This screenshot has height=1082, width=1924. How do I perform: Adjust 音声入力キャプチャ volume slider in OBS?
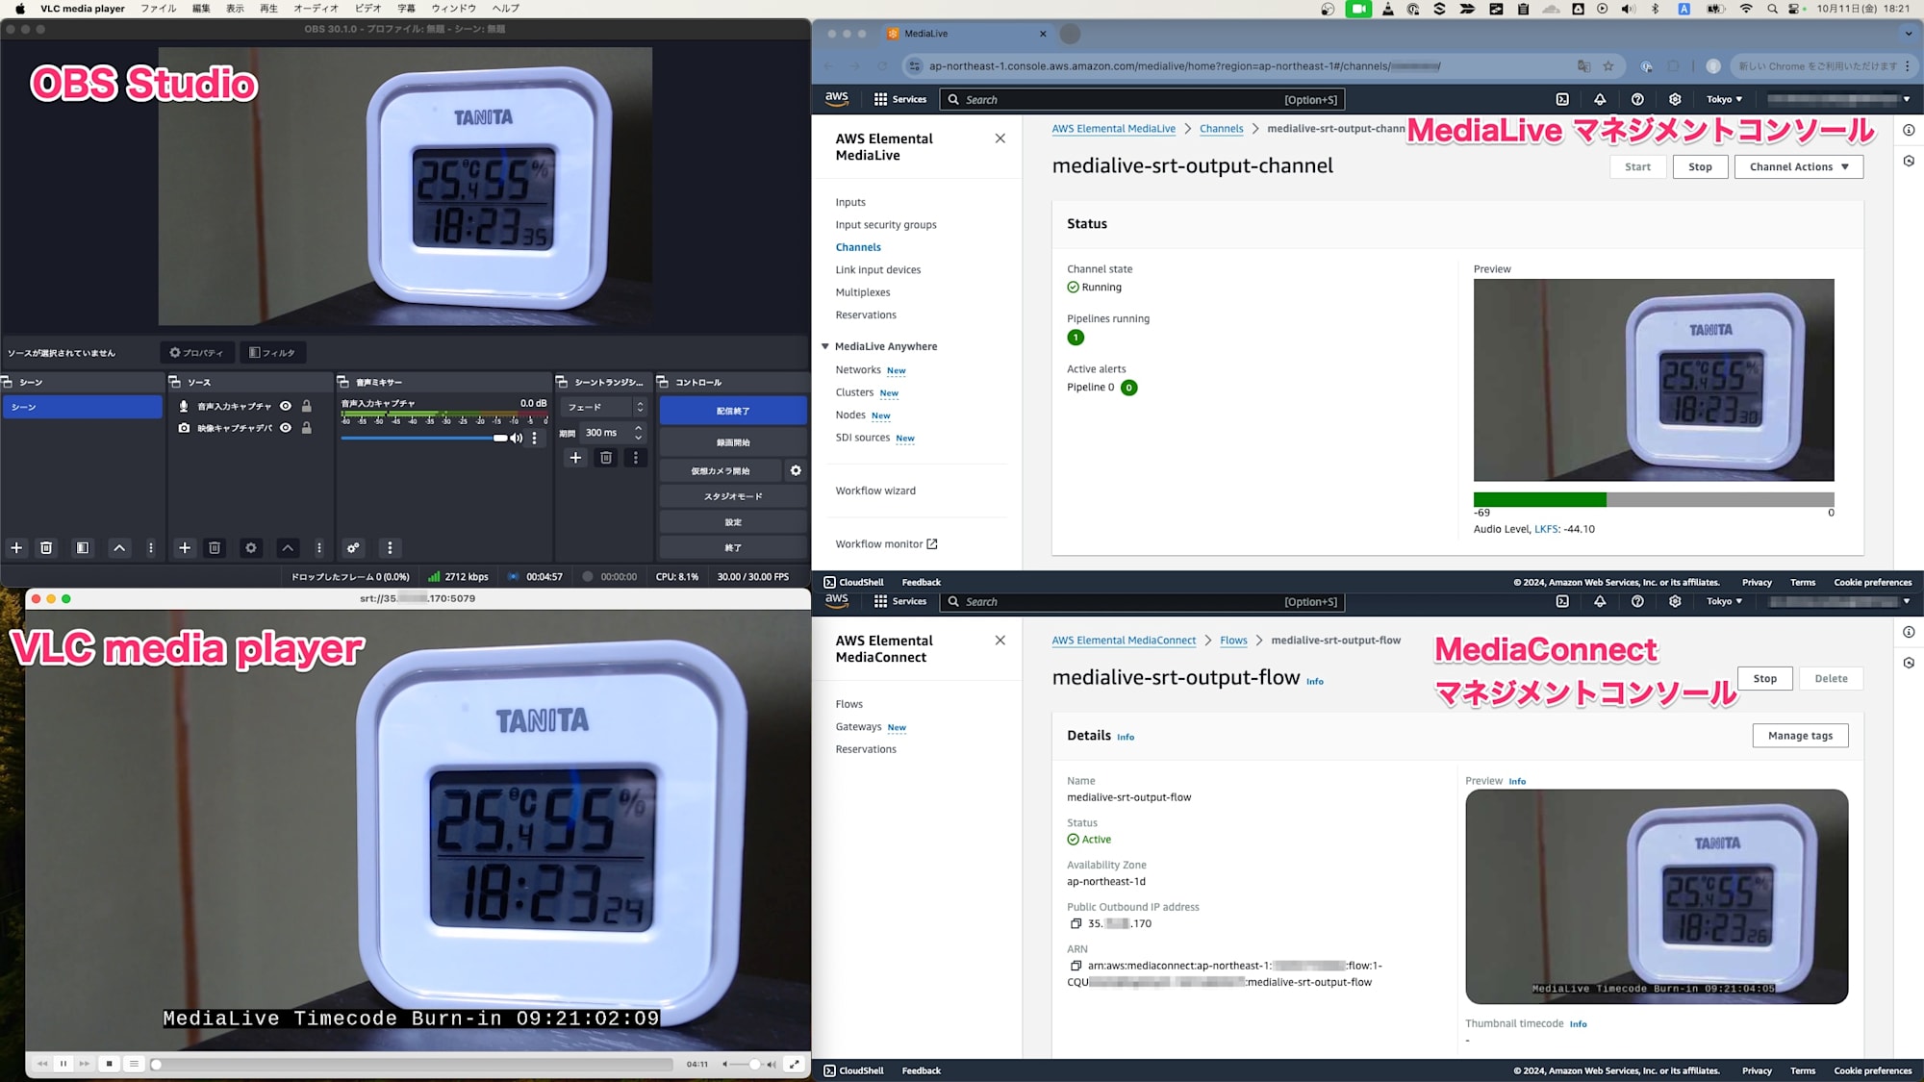(424, 439)
